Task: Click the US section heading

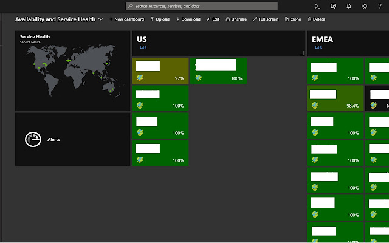Action: click(142, 39)
